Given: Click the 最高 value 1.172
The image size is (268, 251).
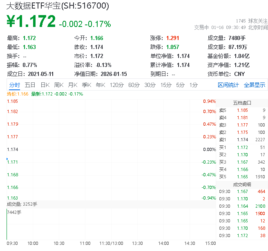Looking at the screenshot, I should coord(29,38).
